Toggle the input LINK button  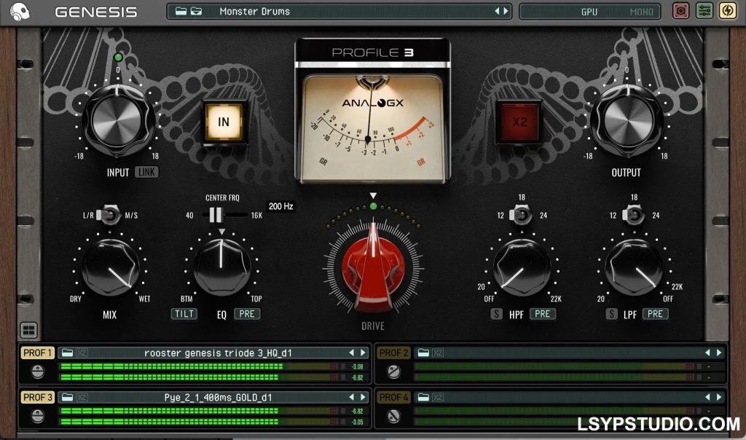tap(146, 172)
